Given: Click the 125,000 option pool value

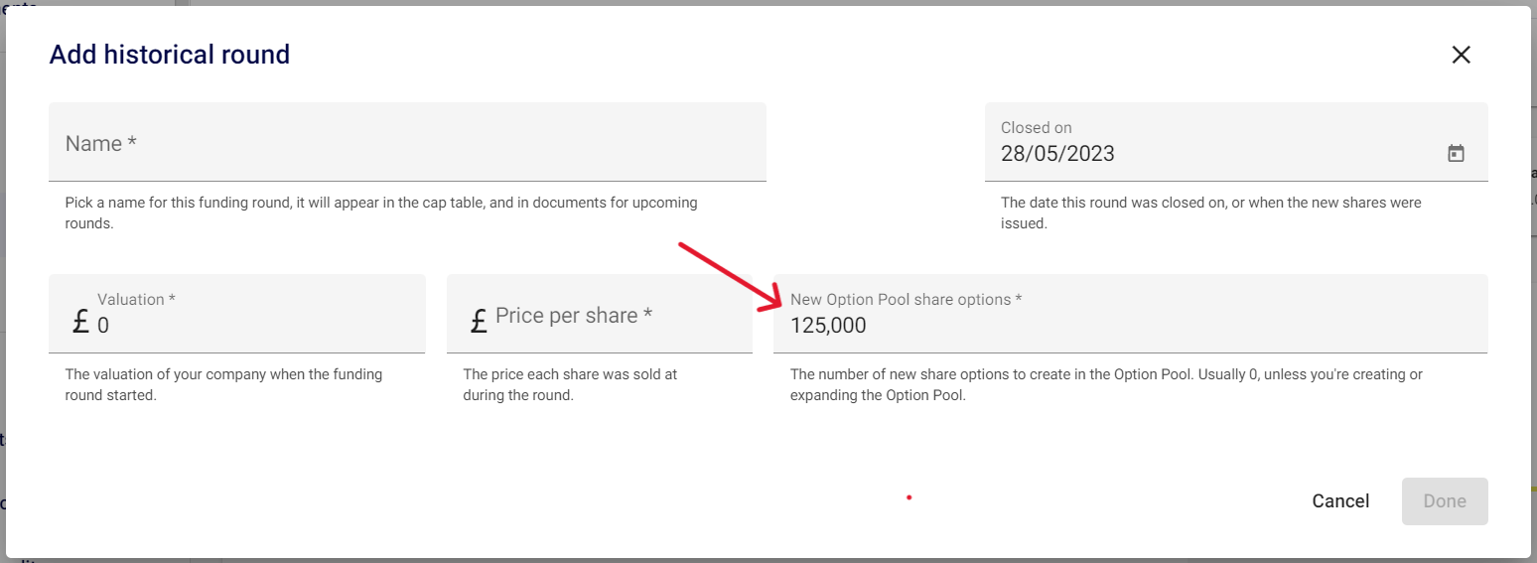Looking at the screenshot, I should click(828, 326).
